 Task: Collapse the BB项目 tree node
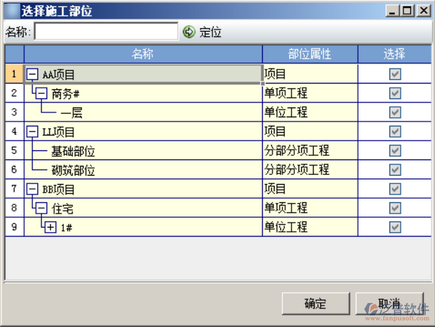tap(32, 189)
